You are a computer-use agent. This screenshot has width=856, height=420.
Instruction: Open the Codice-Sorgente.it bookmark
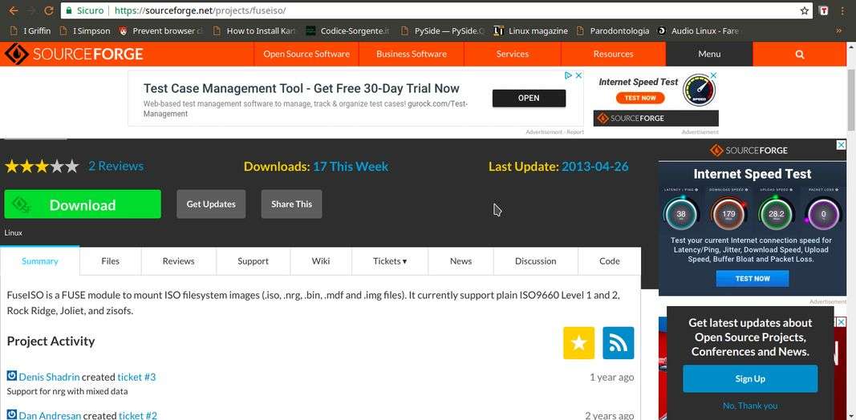point(347,31)
